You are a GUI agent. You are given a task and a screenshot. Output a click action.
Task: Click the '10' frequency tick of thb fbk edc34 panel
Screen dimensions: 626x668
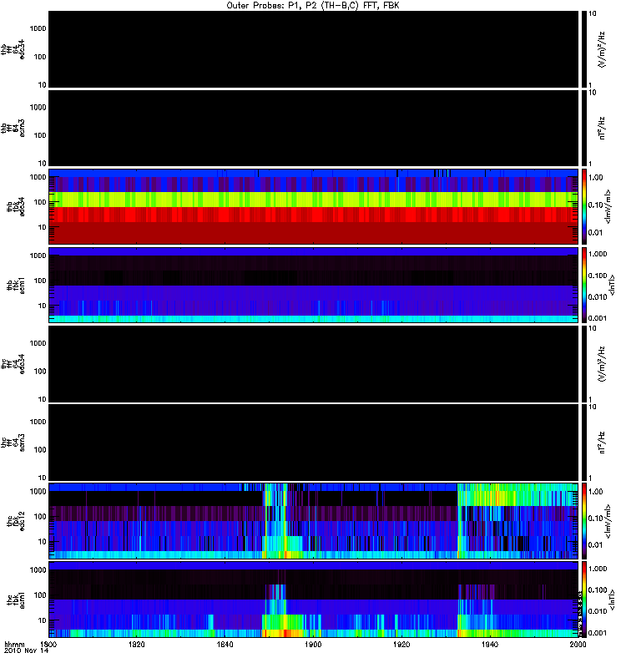tap(42, 227)
